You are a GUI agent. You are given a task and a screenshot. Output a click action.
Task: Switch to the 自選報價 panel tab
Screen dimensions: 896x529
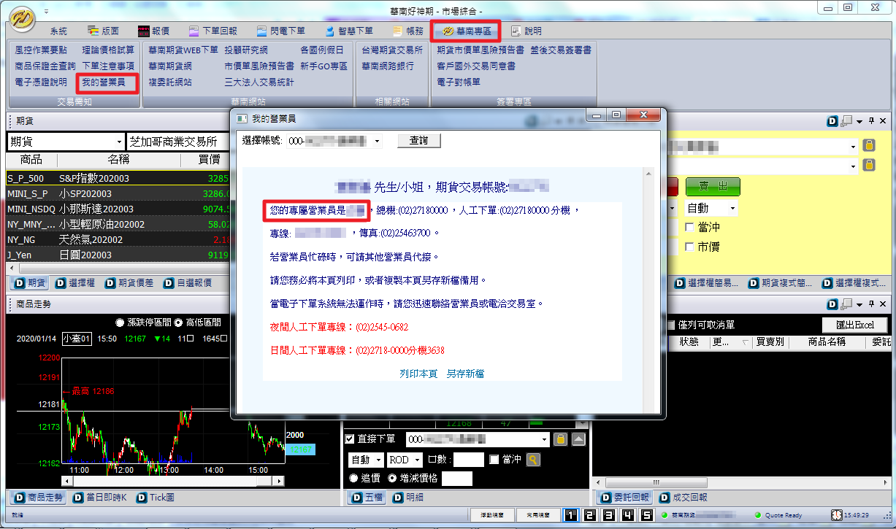[x=188, y=283]
